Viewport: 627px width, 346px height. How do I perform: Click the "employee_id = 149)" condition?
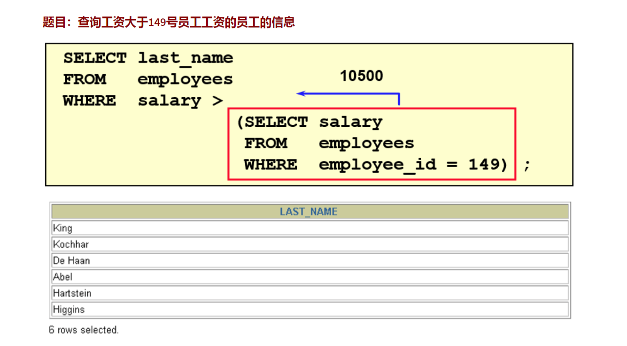point(413,165)
